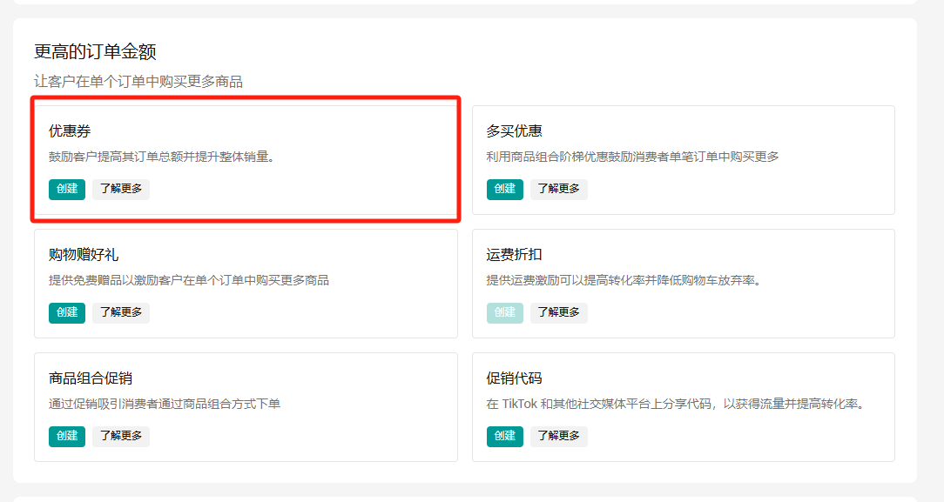Click 了解更多 under 购物赠好礼
This screenshot has width=944, height=502.
(x=121, y=312)
